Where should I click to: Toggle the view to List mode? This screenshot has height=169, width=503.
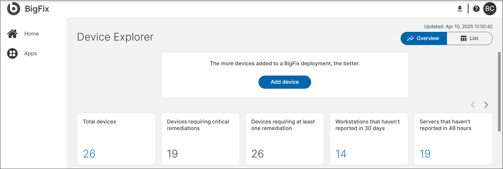pos(470,38)
